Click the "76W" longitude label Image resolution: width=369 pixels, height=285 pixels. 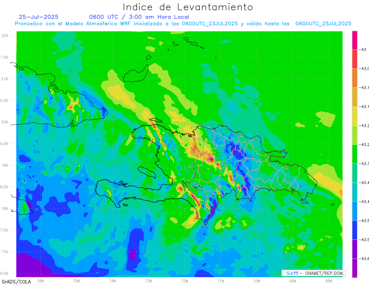(40, 281)
